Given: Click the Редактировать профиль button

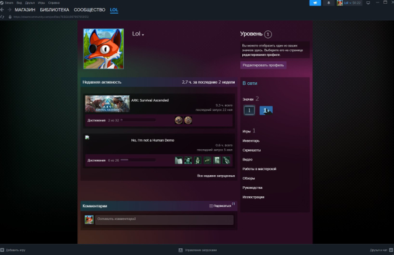Looking at the screenshot, I should [x=263, y=65].
